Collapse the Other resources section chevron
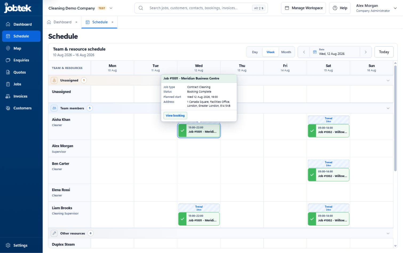The image size is (403, 253). tap(388, 234)
